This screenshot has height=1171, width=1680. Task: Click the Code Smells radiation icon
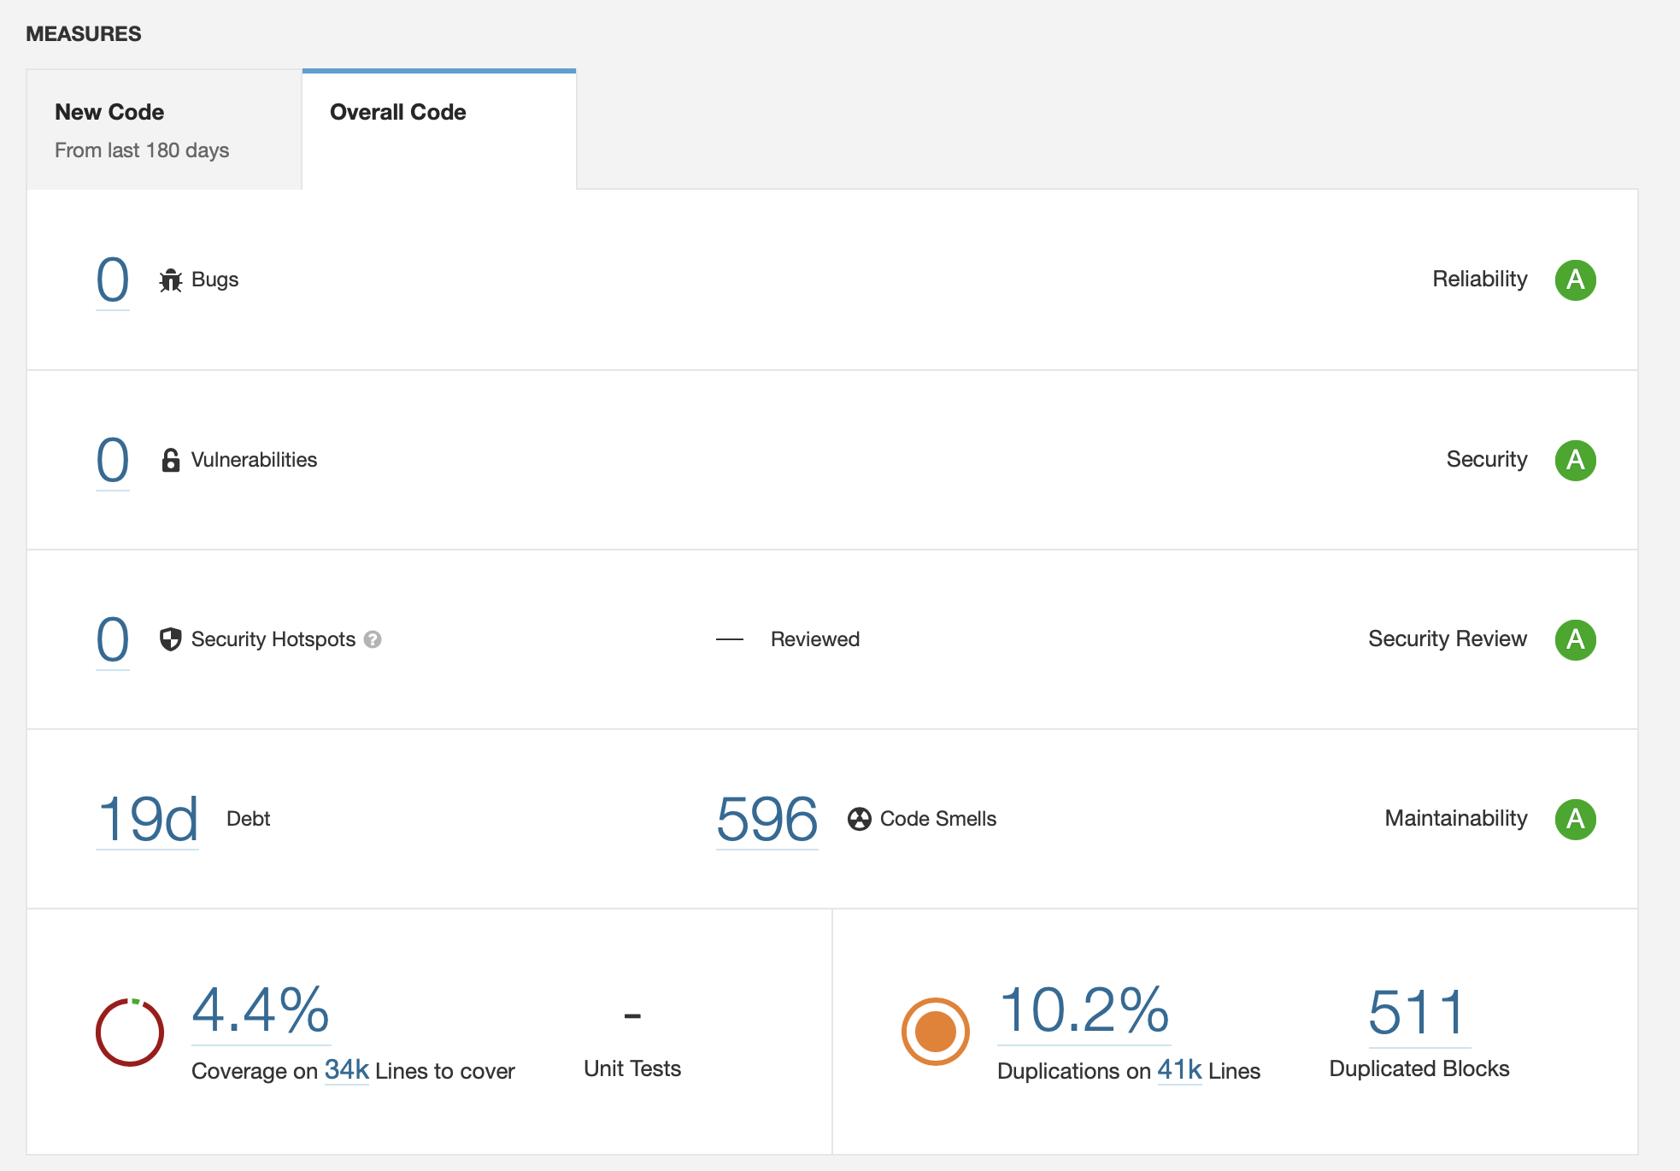pos(859,819)
